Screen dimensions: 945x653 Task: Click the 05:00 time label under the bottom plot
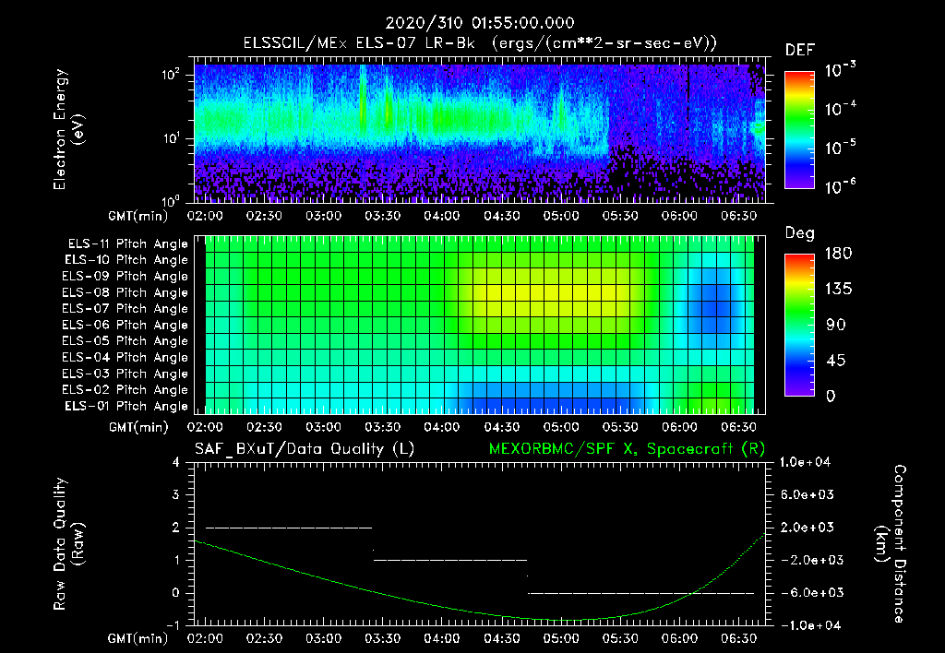coord(560,638)
